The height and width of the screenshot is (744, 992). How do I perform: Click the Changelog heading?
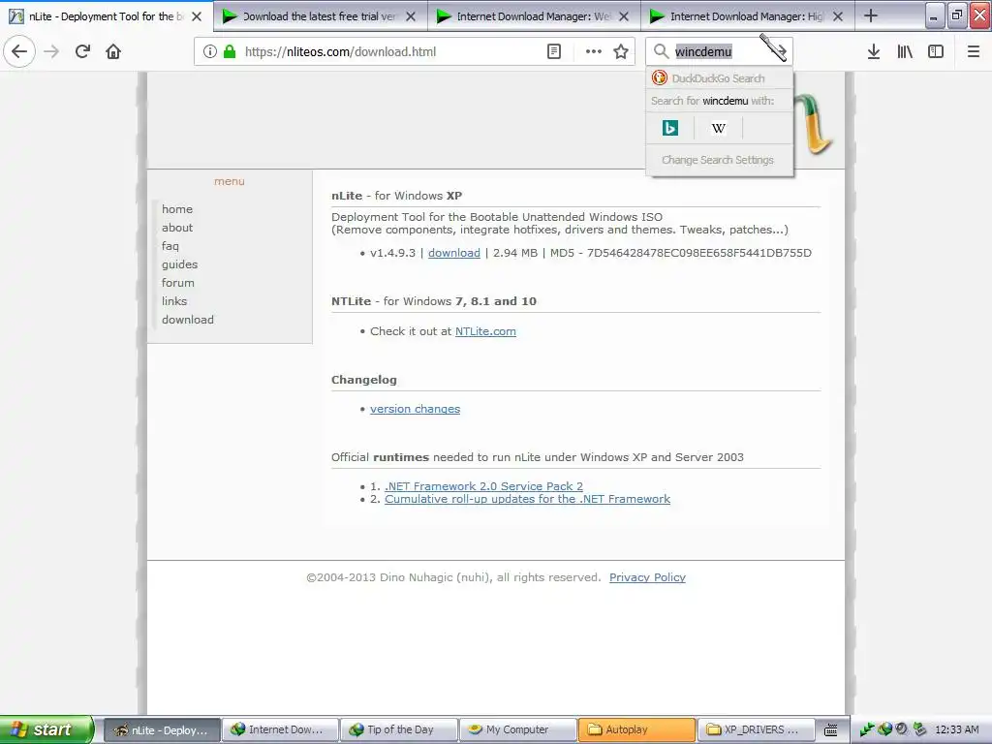click(364, 380)
